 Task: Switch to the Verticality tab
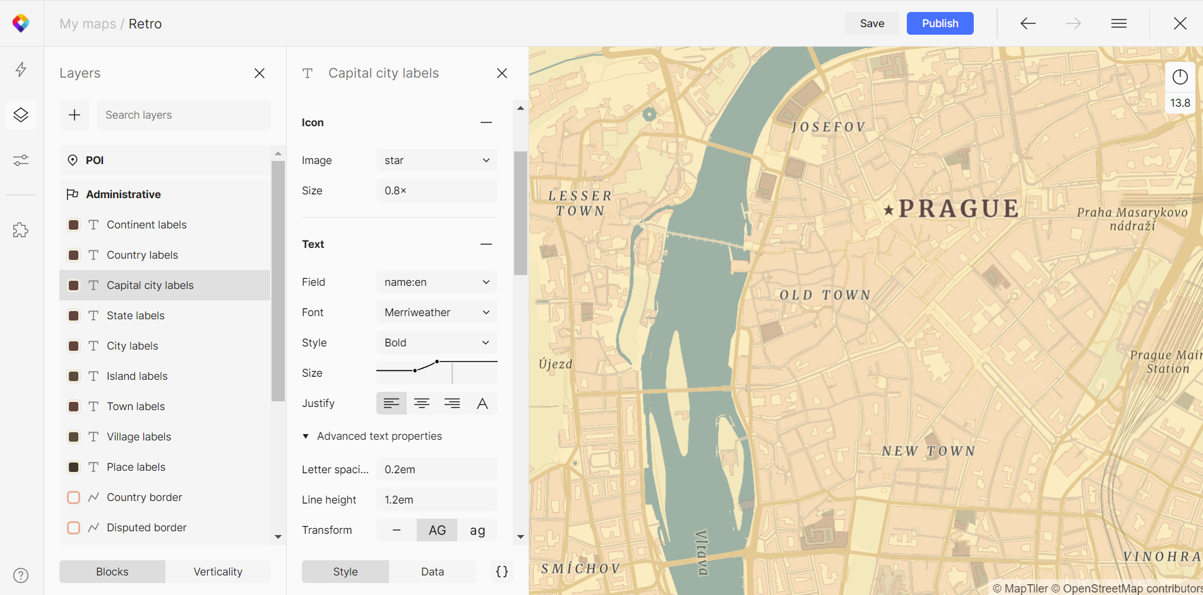[x=218, y=572]
